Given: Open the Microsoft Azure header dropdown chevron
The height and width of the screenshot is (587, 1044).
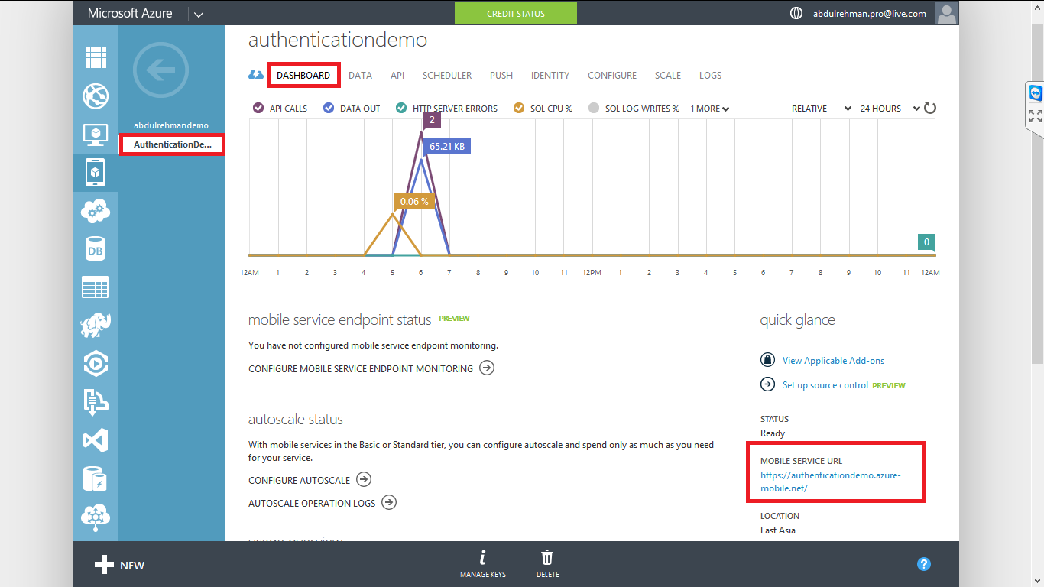Looking at the screenshot, I should tap(199, 14).
